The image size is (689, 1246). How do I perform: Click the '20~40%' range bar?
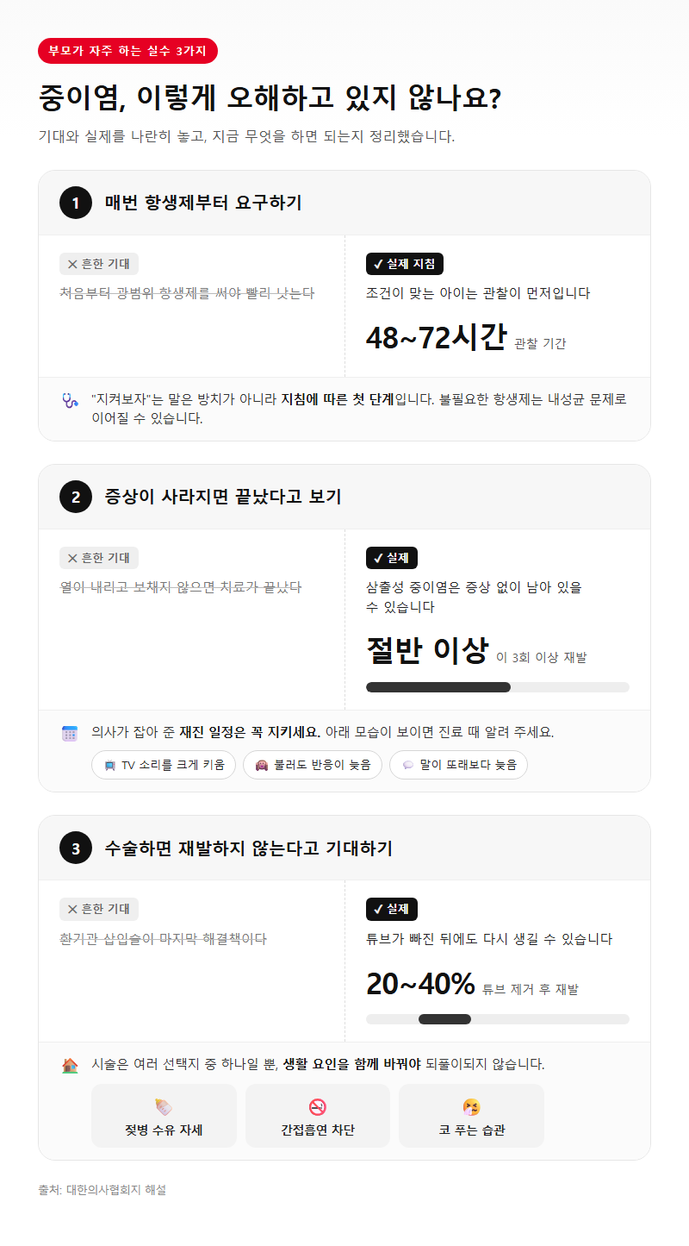coord(498,1019)
